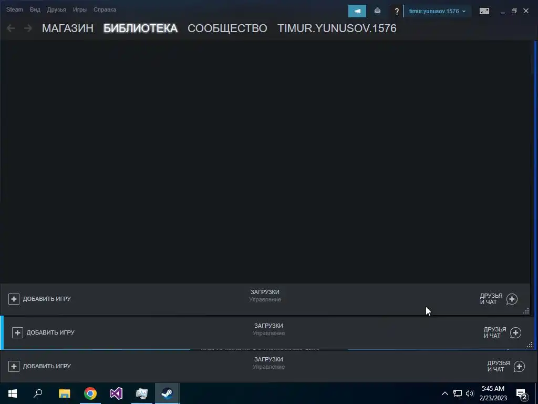Open the network status tray icon

[458, 393]
